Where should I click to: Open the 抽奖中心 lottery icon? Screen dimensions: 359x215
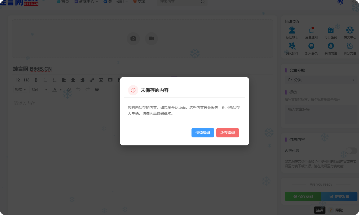tap(350, 30)
